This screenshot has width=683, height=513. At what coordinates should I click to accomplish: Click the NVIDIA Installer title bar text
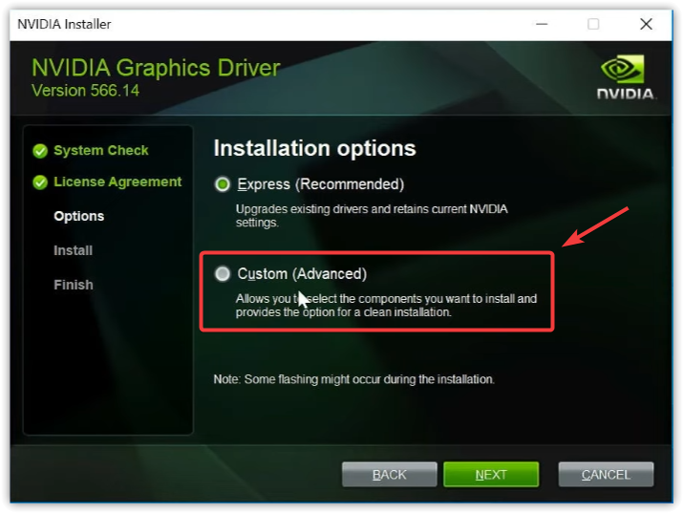tap(64, 24)
